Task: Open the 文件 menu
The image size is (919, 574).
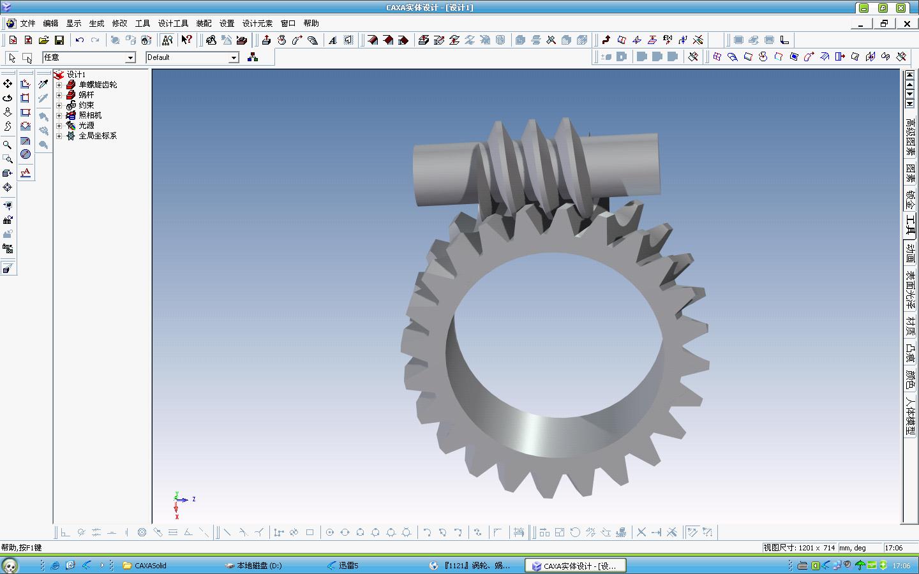Action: pos(27,23)
